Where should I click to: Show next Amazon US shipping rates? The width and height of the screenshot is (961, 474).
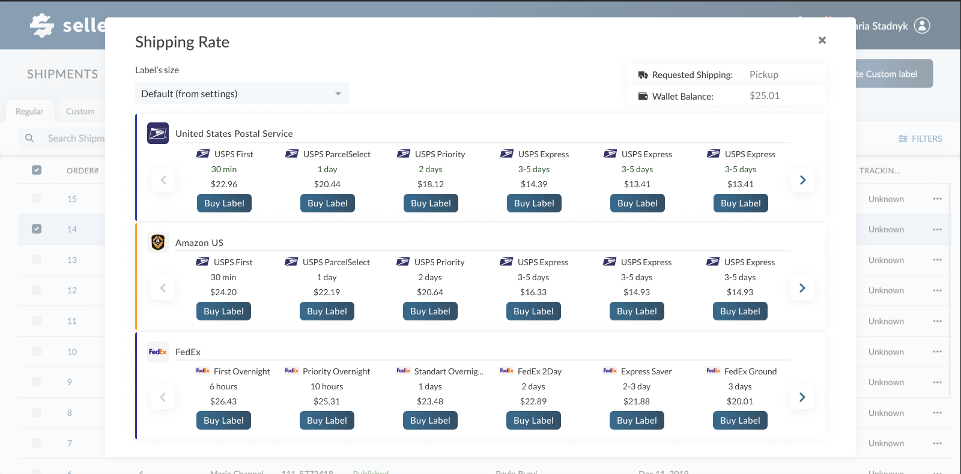pyautogui.click(x=802, y=288)
